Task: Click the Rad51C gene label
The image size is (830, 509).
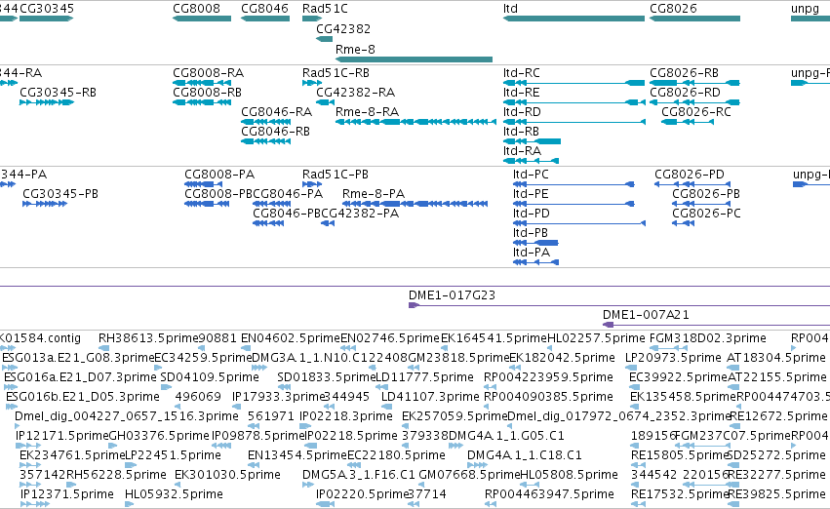Action: (x=325, y=9)
